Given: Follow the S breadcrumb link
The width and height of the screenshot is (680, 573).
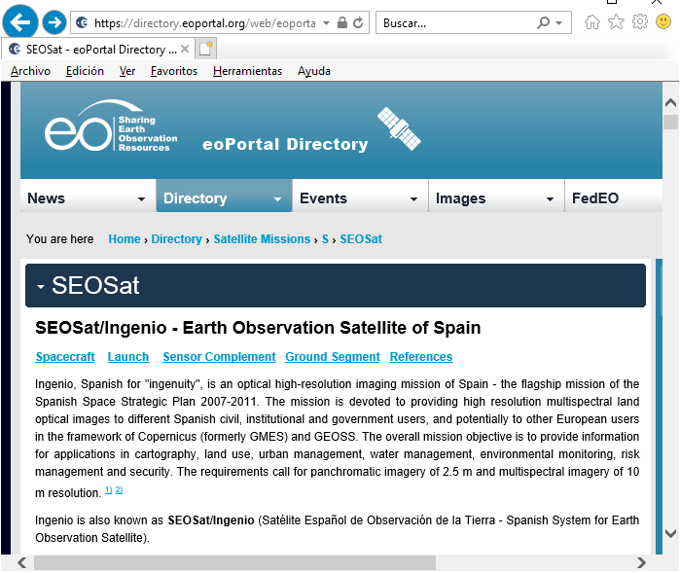Looking at the screenshot, I should tap(325, 239).
